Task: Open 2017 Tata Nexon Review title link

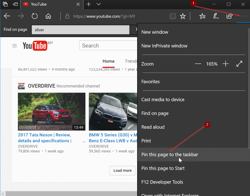Action: click(x=45, y=138)
